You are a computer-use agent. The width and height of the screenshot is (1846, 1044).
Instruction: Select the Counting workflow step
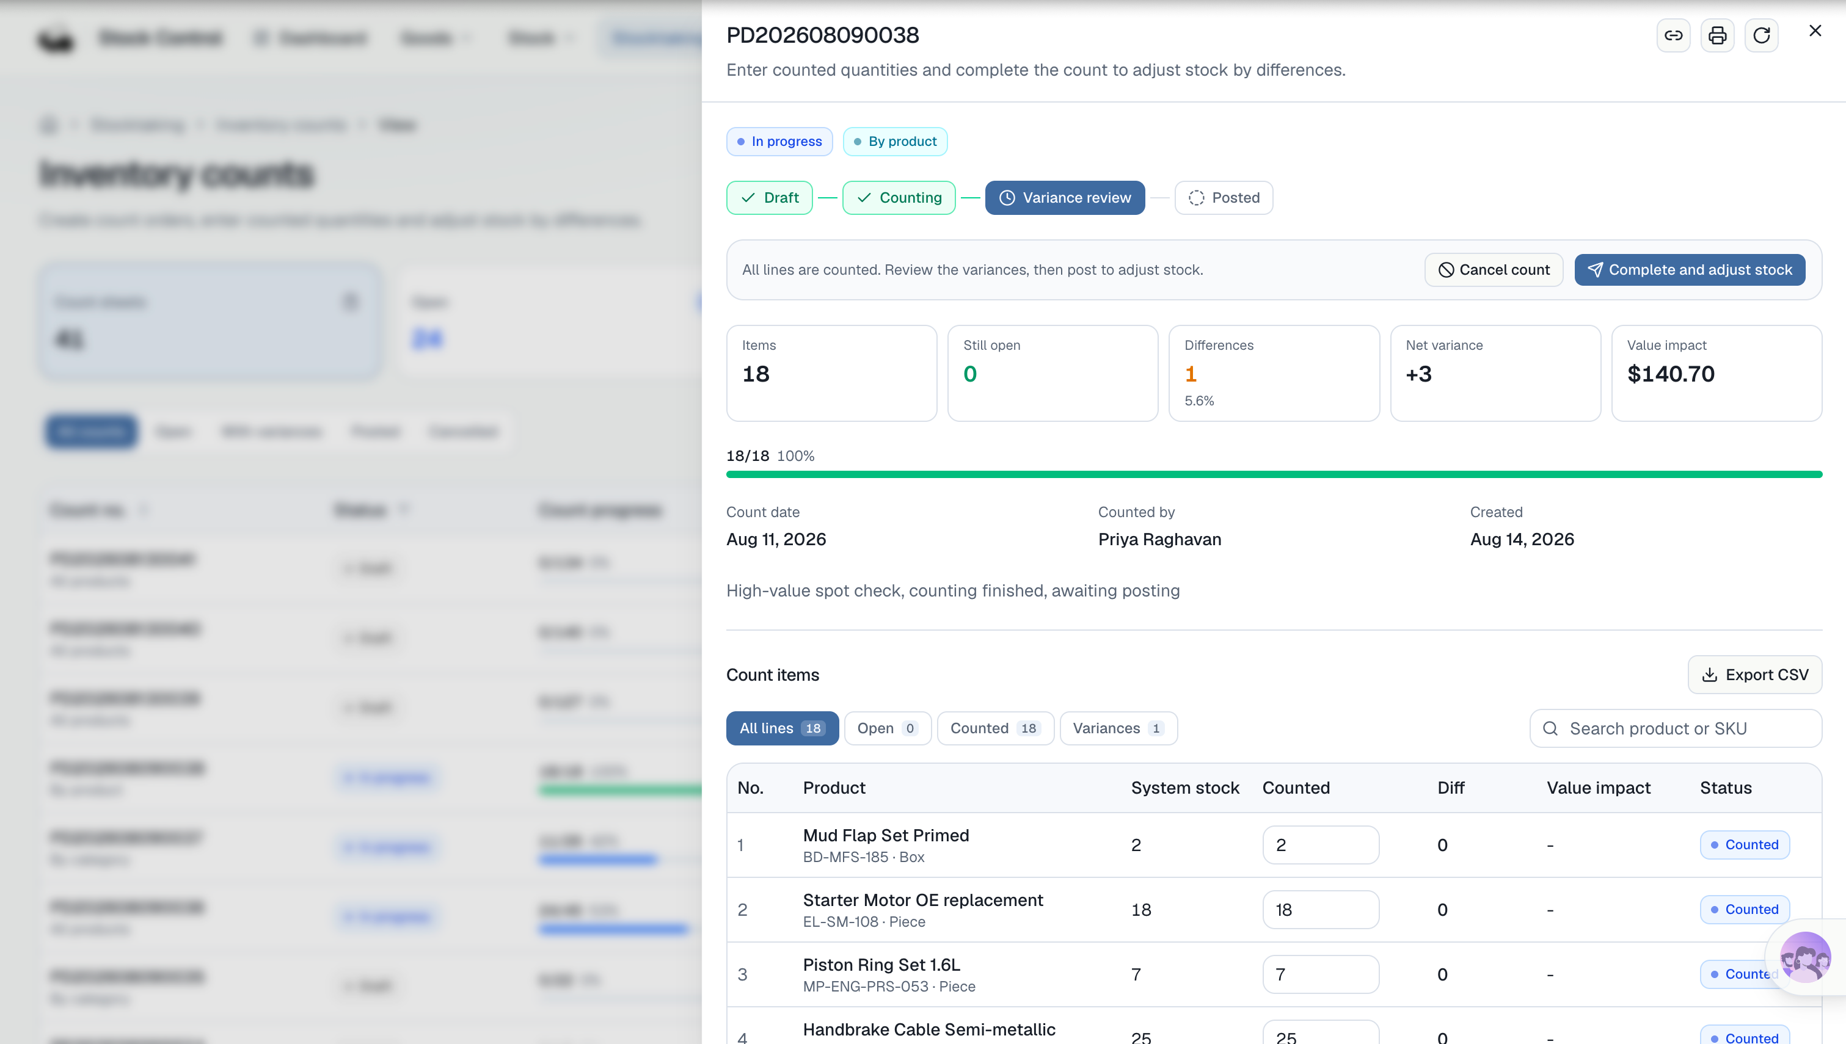(x=899, y=198)
